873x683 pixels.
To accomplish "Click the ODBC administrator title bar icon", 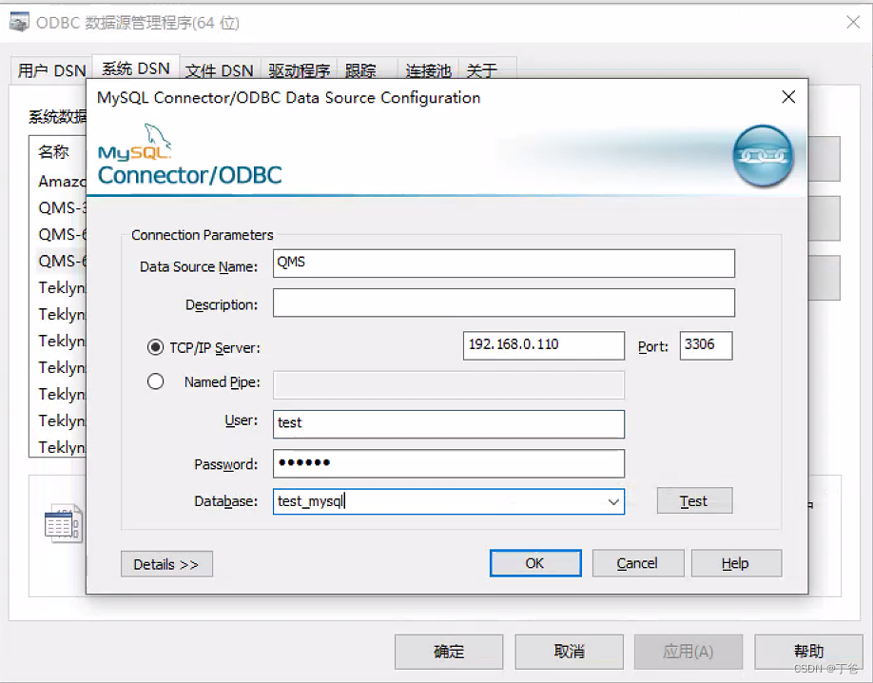I will 19,21.
